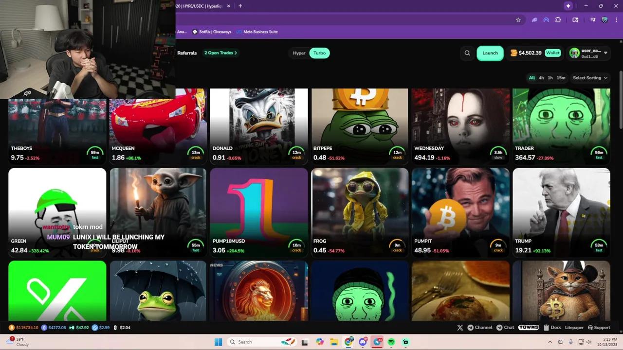Open the Towns logo link in footer
Image resolution: width=623 pixels, height=350 pixels.
(x=529, y=328)
